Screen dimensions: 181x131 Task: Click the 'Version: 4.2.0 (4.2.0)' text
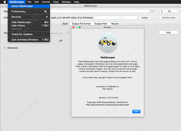(x=108, y=98)
